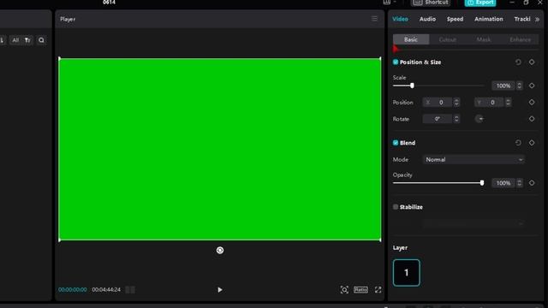
Task: Add keyframe for Rotate
Action: click(x=532, y=119)
